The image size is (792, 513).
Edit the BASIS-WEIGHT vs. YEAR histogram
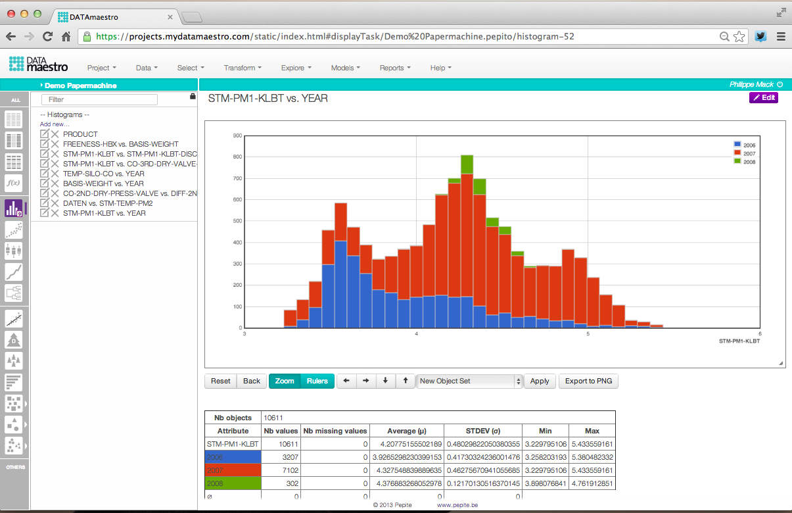click(45, 183)
